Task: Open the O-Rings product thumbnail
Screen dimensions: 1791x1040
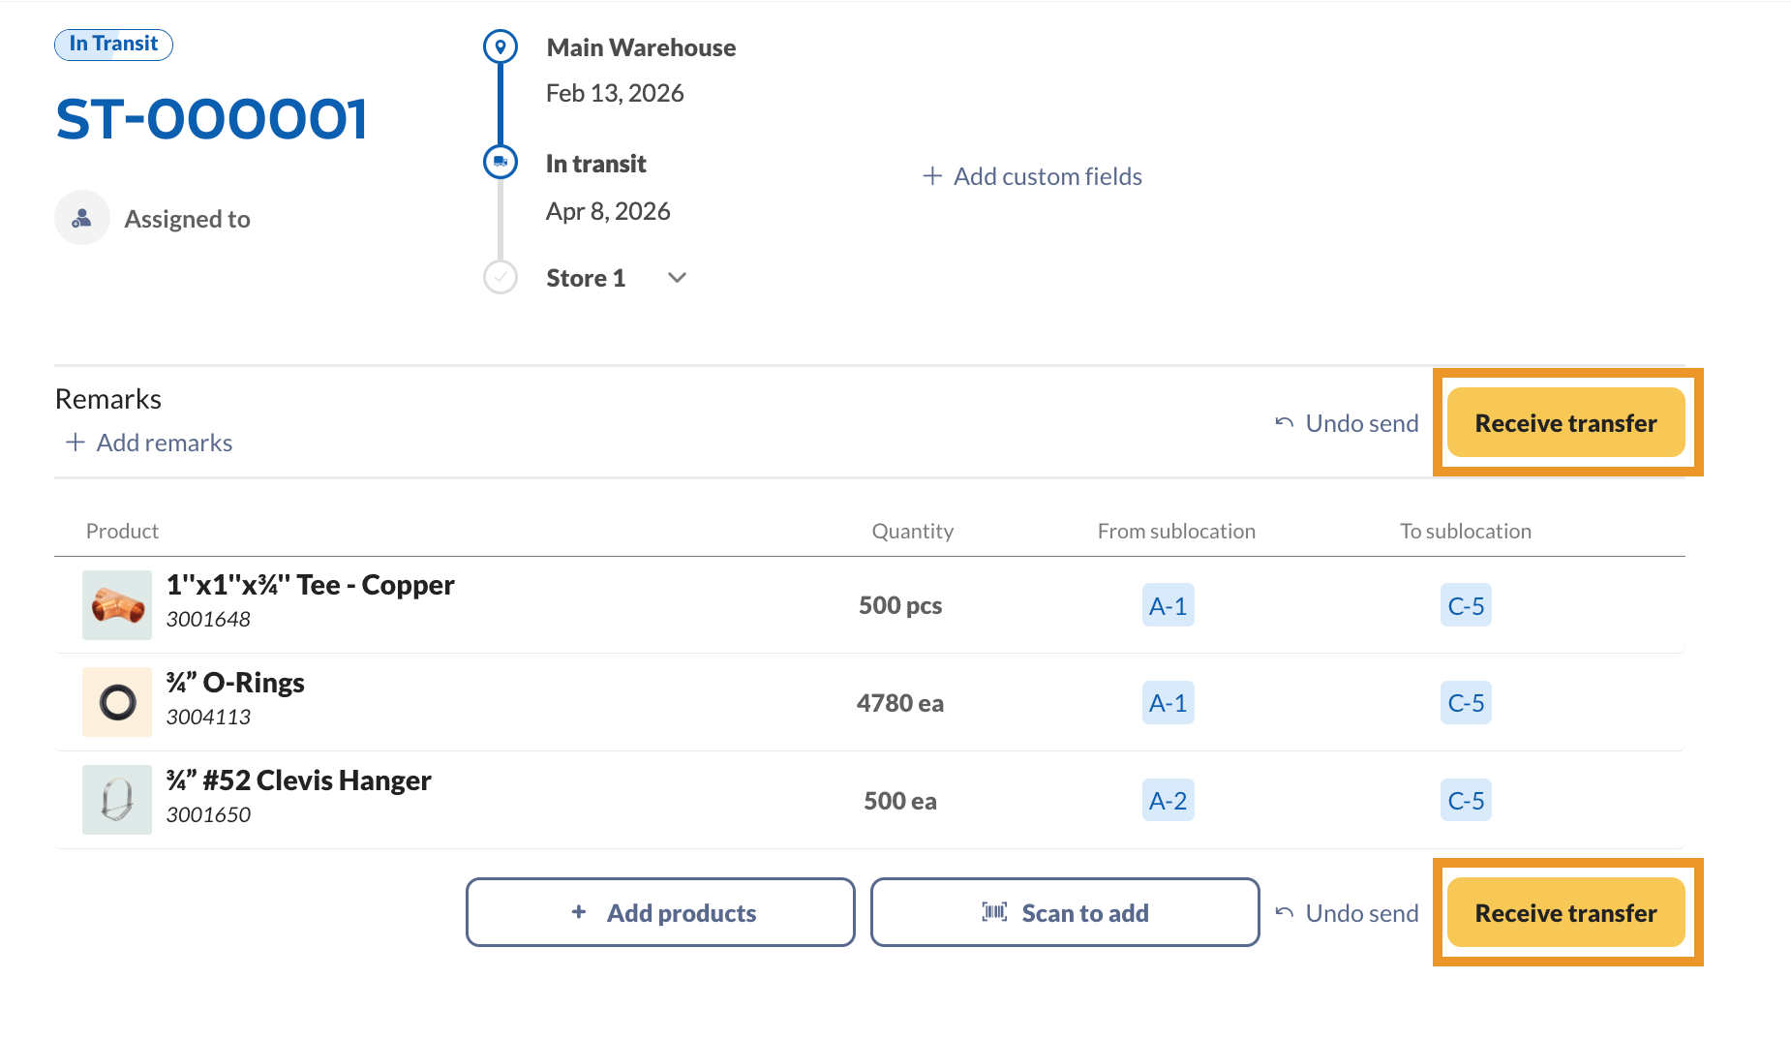Action: (x=117, y=702)
